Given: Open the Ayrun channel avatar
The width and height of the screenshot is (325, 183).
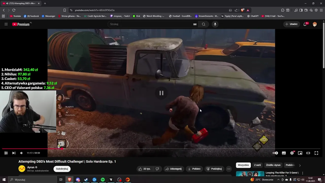Looking at the screenshot, I should 22,169.
